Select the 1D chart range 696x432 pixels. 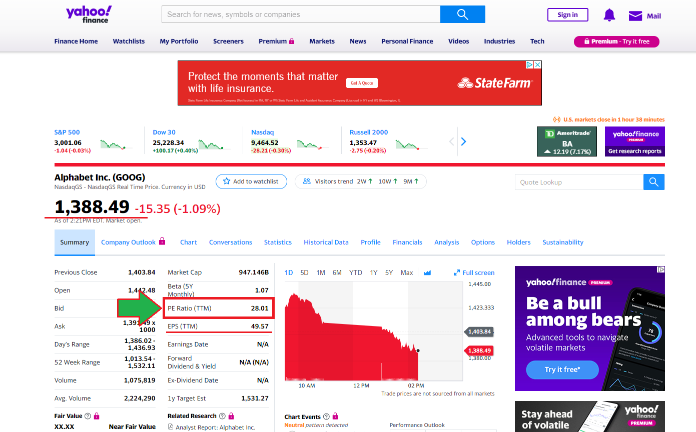(289, 272)
